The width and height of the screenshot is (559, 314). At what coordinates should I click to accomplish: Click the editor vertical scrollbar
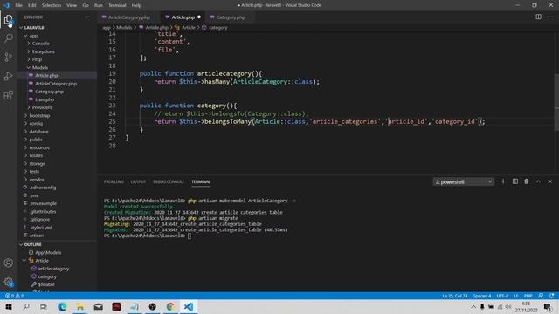point(556,103)
